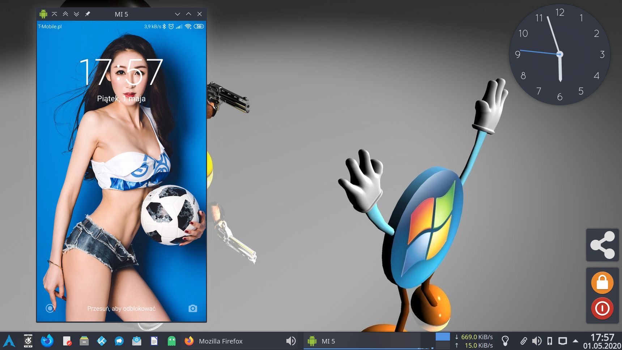
Task: Click the 669.0 KiB/s download speed monitor
Action: 473,337
